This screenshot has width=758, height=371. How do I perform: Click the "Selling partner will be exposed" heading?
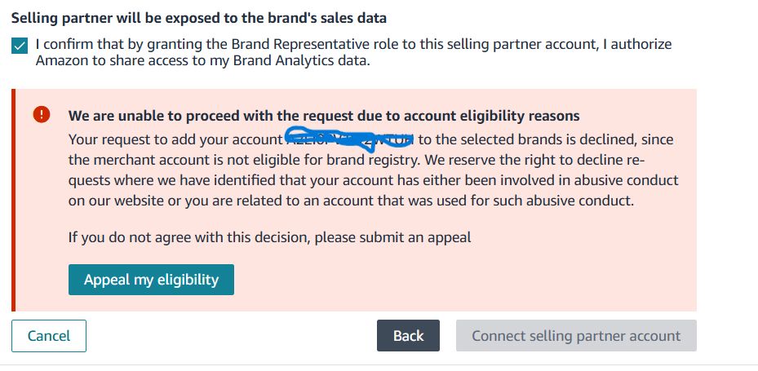click(x=199, y=17)
